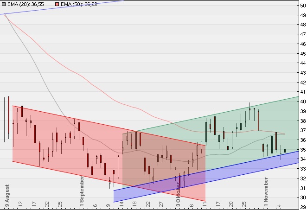
Task: Click the gray SMA (20) legend swatch
Action: [x=4, y=4]
